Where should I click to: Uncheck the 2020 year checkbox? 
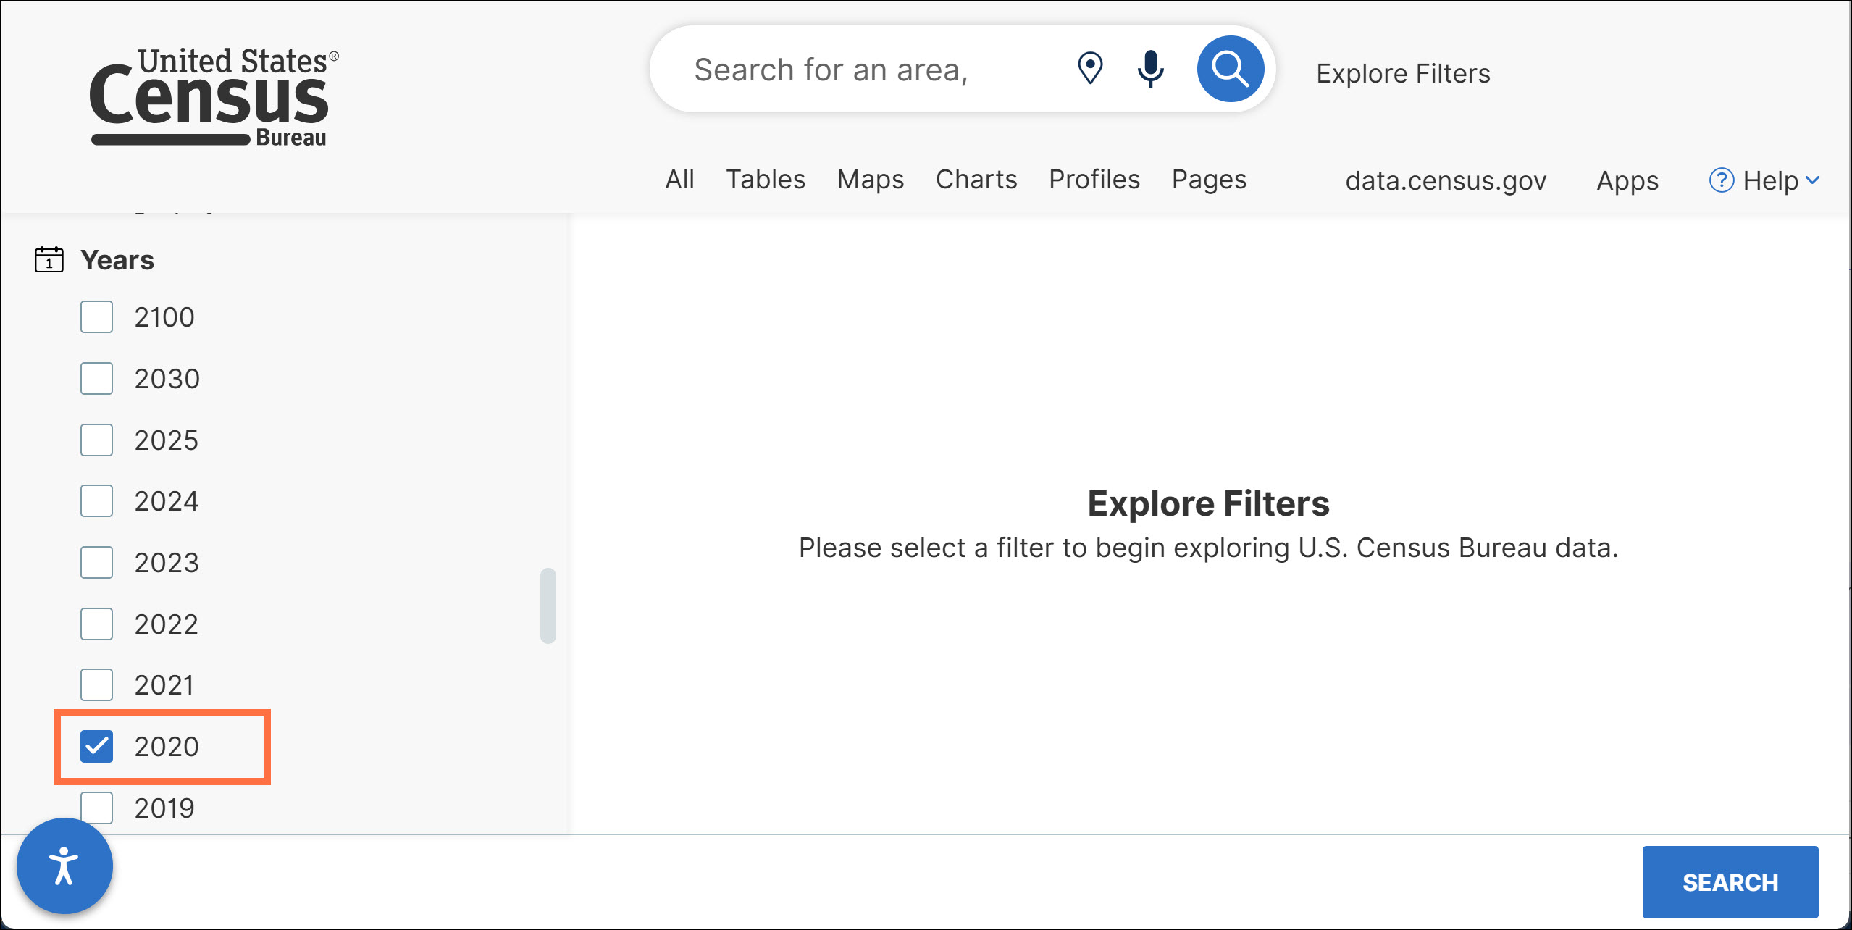point(97,746)
